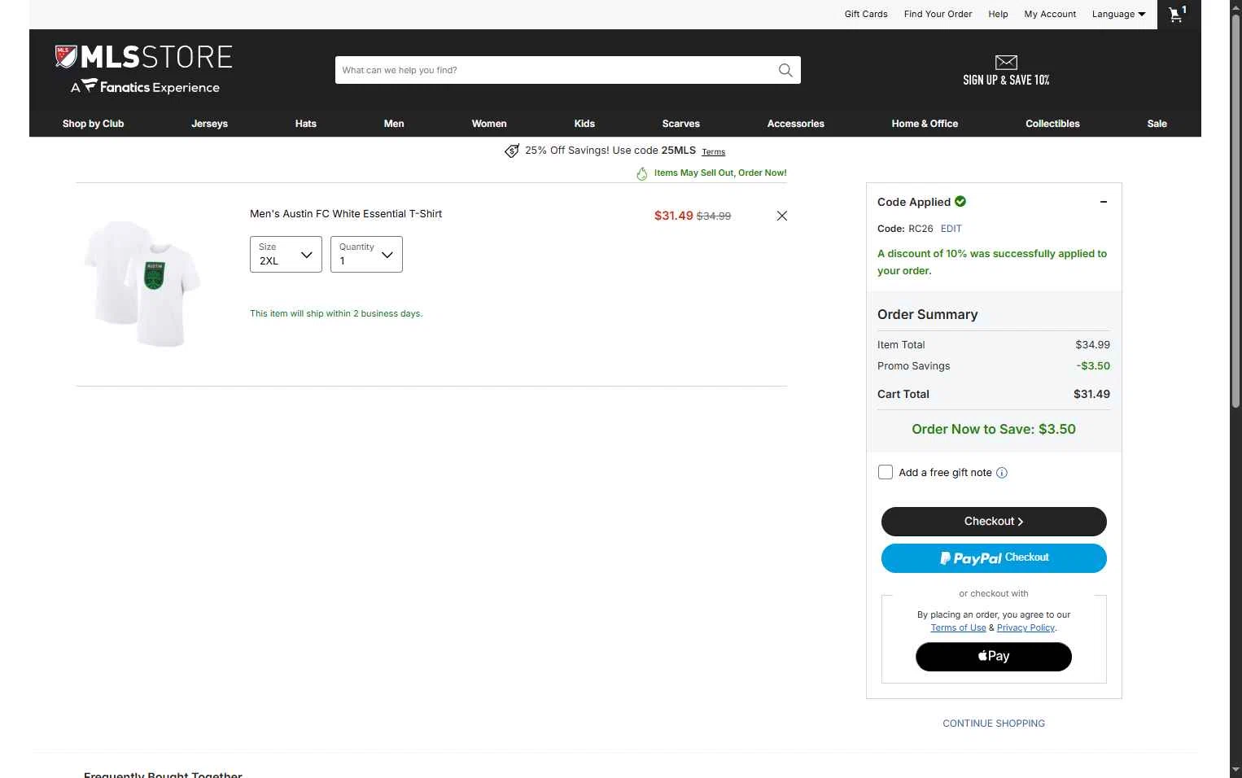This screenshot has height=778, width=1242.
Task: Click the green Code Applied checkmark
Action: tap(960, 201)
